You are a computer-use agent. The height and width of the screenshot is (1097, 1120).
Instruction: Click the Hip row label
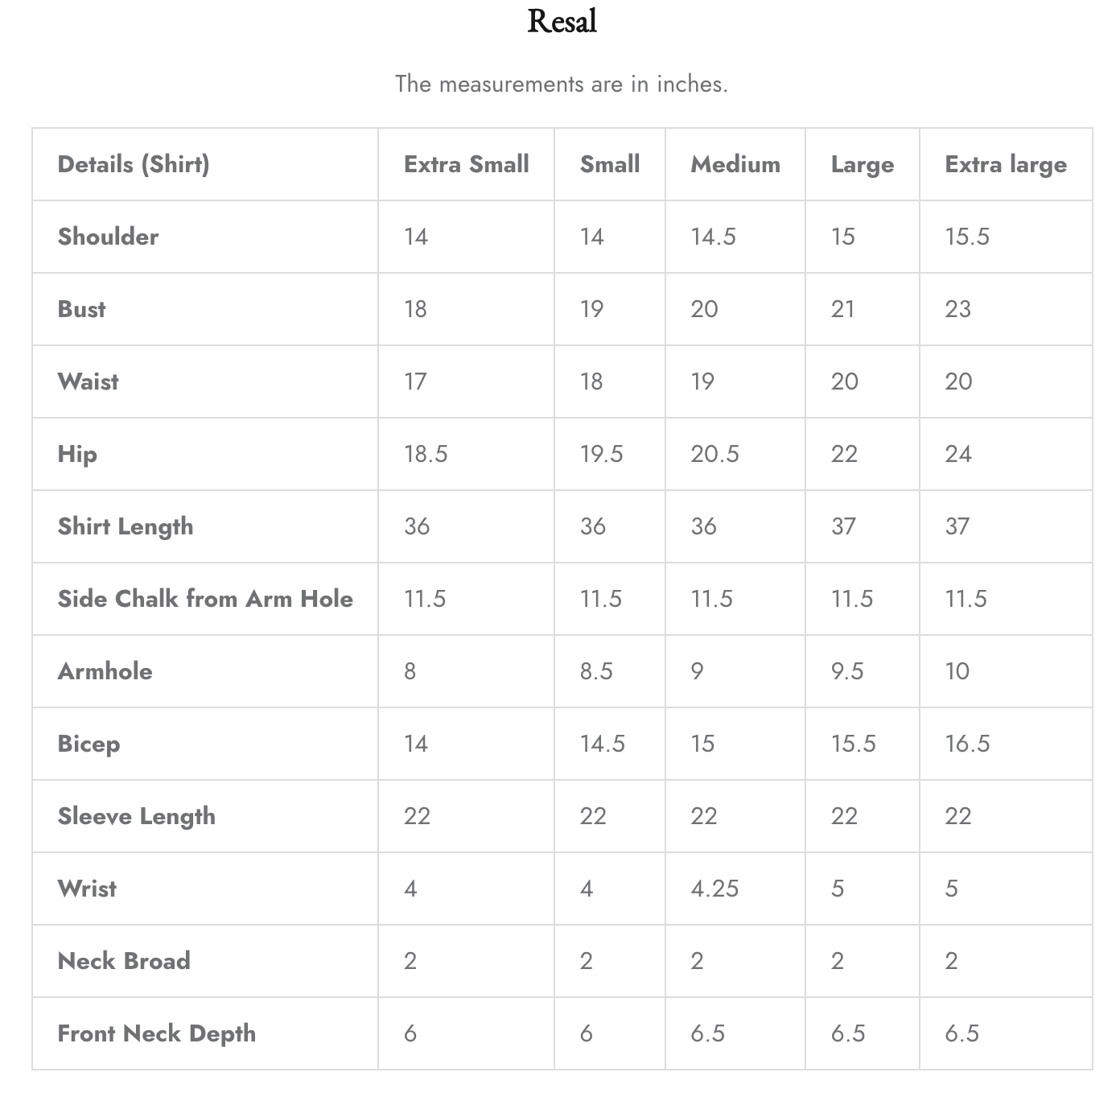point(77,454)
